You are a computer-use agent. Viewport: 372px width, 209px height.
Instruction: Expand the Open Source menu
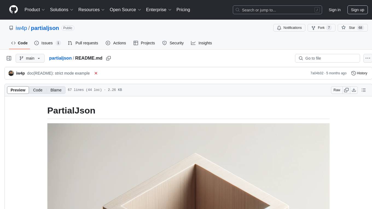pyautogui.click(x=125, y=10)
